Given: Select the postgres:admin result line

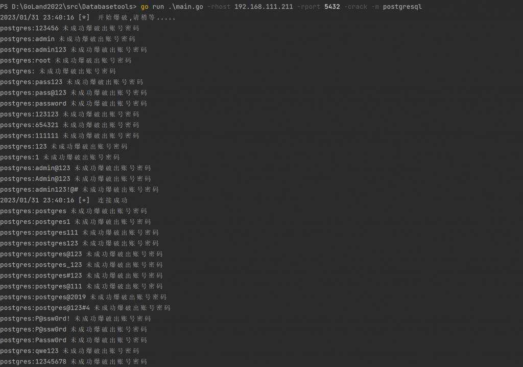Looking at the screenshot, I should click(x=67, y=39).
